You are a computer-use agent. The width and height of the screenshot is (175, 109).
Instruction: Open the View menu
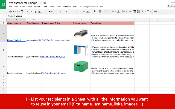[22, 7]
